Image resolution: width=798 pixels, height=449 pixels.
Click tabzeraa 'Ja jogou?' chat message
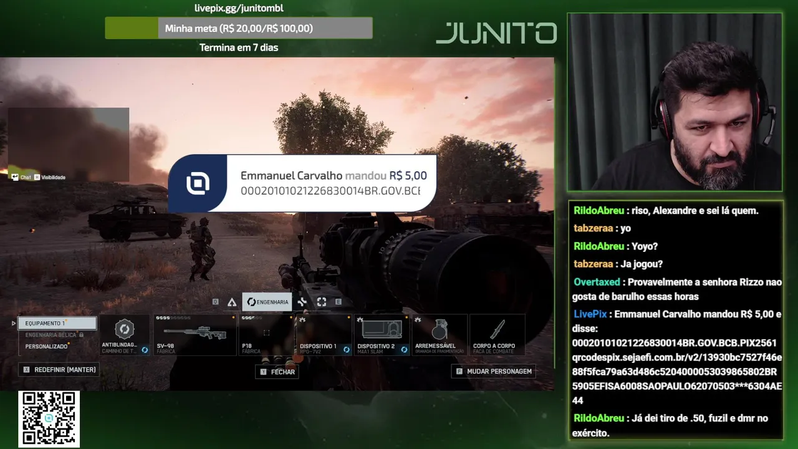[x=618, y=264]
